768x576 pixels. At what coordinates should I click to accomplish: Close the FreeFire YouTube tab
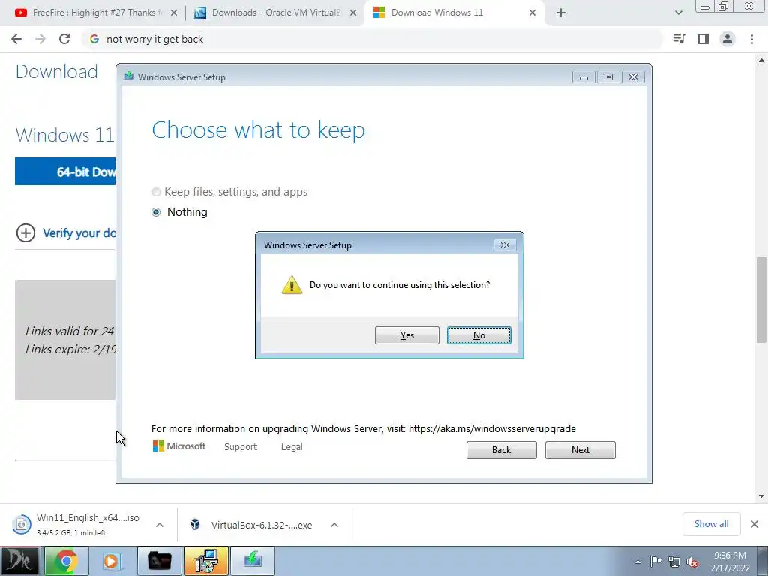point(174,13)
